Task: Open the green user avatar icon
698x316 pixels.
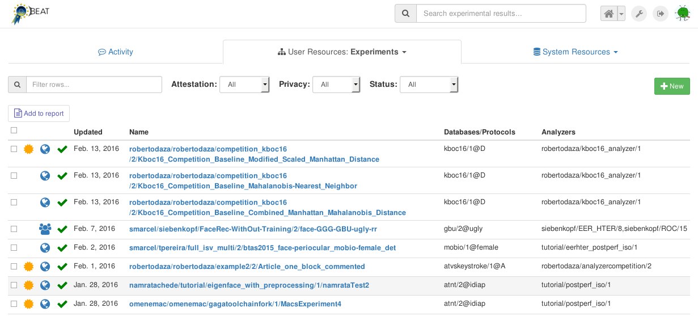Action: 682,14
